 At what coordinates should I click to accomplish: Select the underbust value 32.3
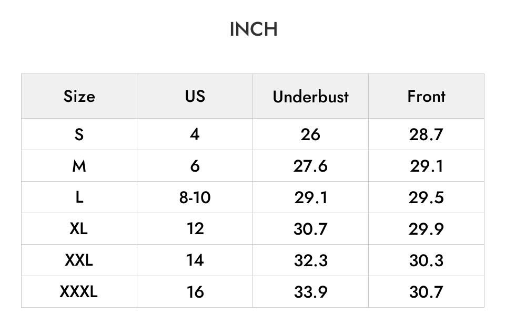click(310, 260)
